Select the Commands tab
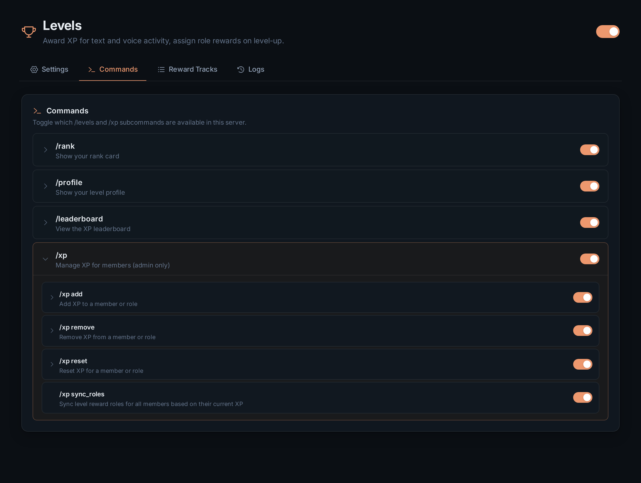This screenshot has height=483, width=641. (113, 70)
